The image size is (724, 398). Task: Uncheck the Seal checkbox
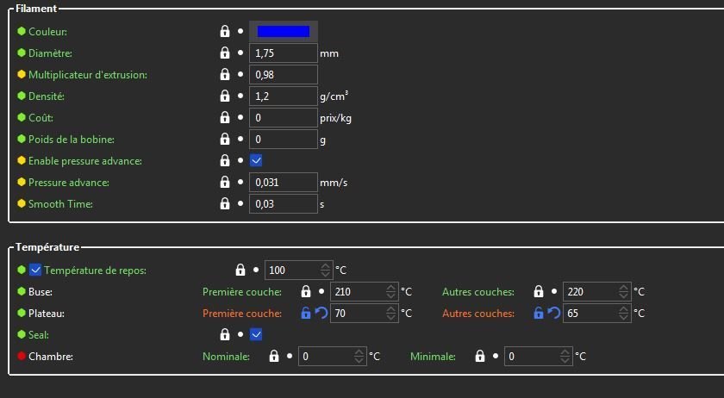(256, 334)
